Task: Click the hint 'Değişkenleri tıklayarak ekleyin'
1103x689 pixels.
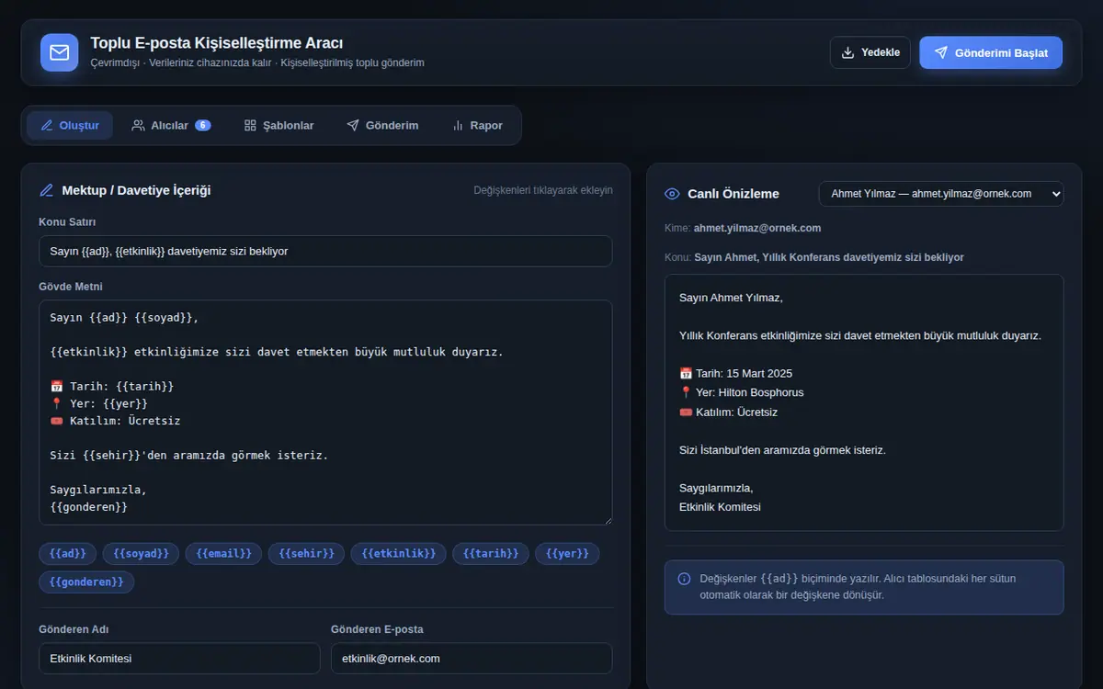Action: click(x=543, y=190)
